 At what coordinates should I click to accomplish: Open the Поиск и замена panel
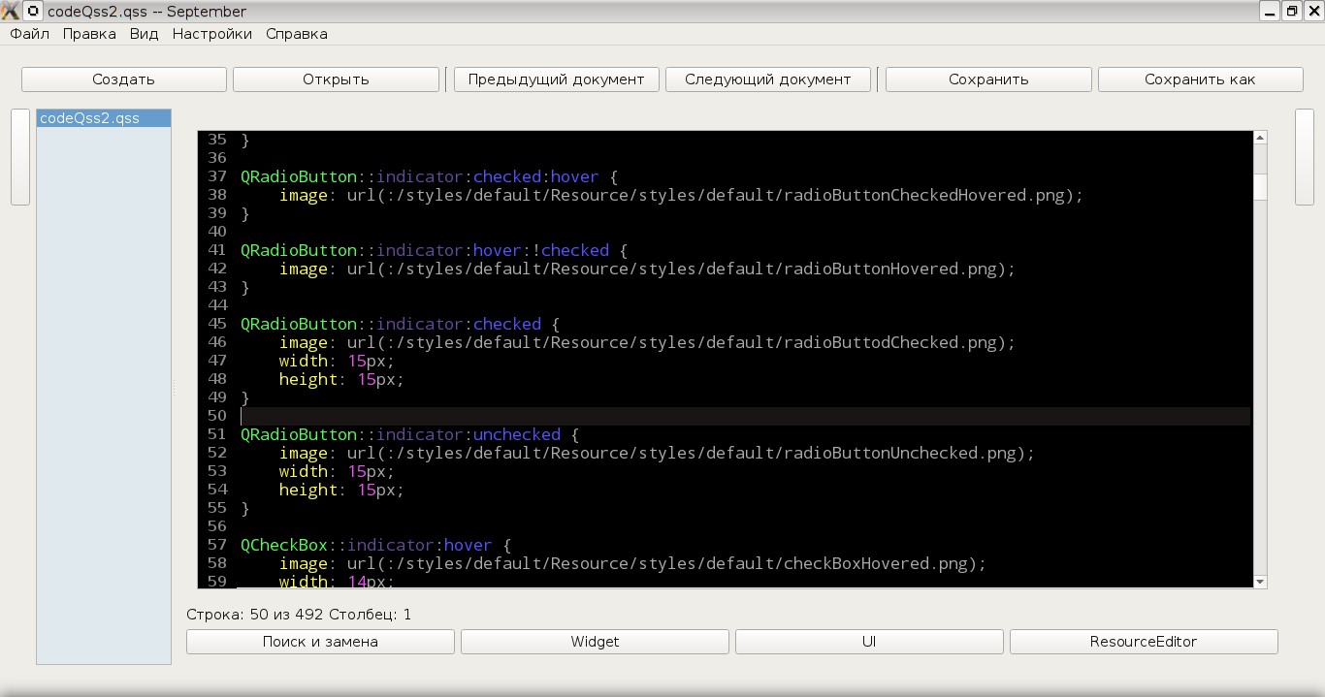pyautogui.click(x=320, y=642)
